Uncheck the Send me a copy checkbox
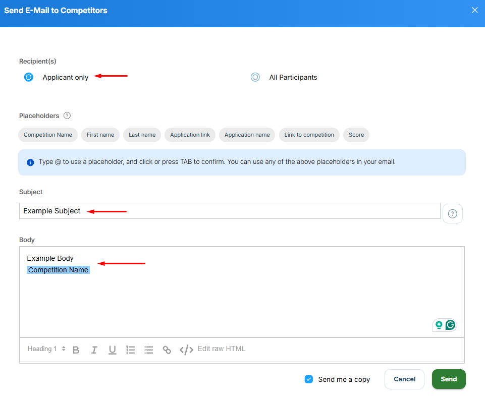Screen dimensions: 485x404 coord(309,379)
